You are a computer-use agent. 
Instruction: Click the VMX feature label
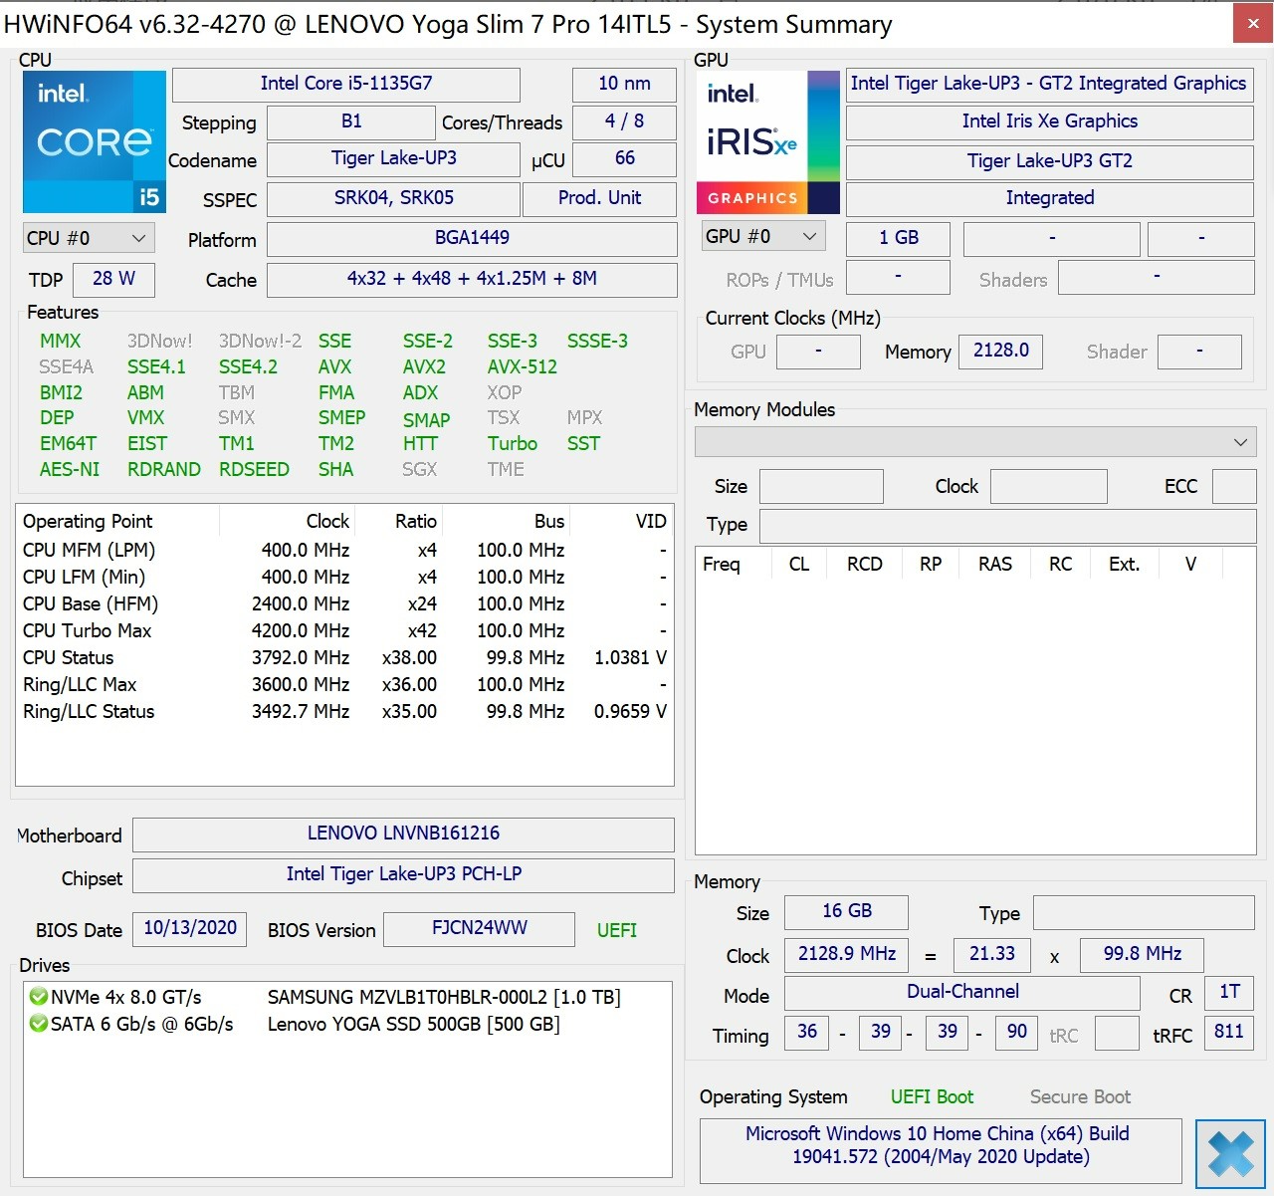click(x=145, y=418)
